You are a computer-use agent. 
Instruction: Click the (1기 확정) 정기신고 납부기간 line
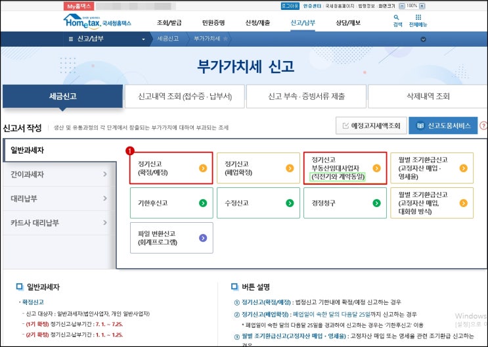[x=74, y=324]
